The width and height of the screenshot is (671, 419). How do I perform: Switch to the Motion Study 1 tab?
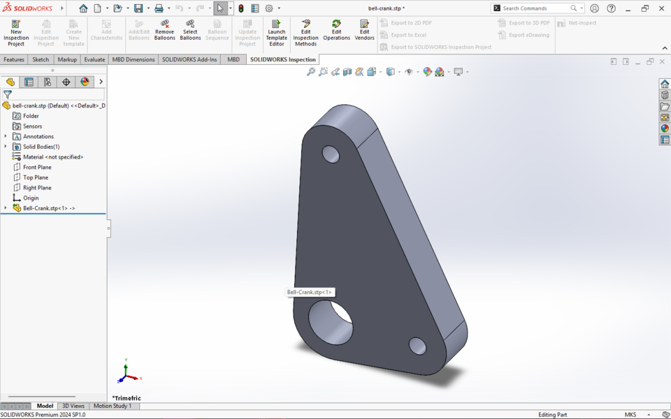(x=114, y=406)
